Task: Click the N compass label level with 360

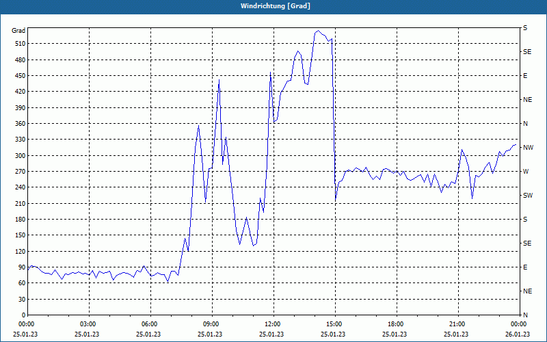Action: [525, 124]
